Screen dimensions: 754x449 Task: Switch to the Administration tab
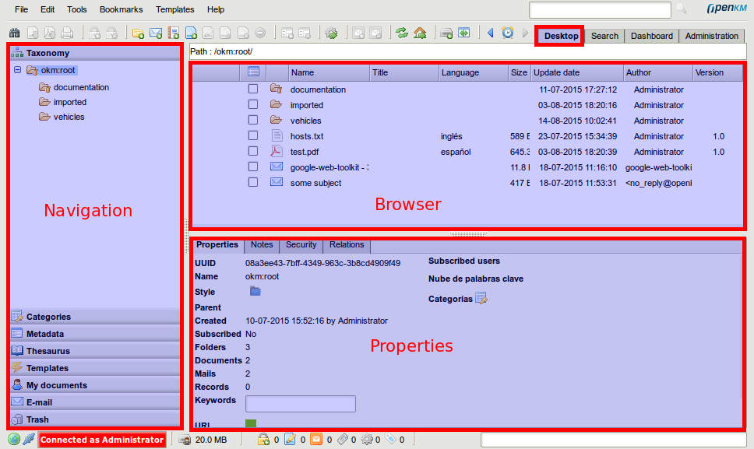click(x=712, y=36)
